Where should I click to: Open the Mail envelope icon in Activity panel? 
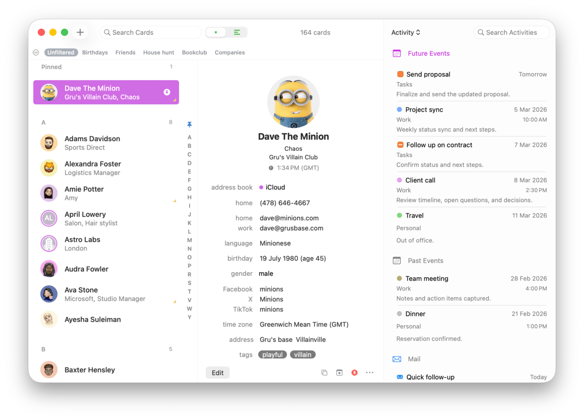tap(397, 358)
